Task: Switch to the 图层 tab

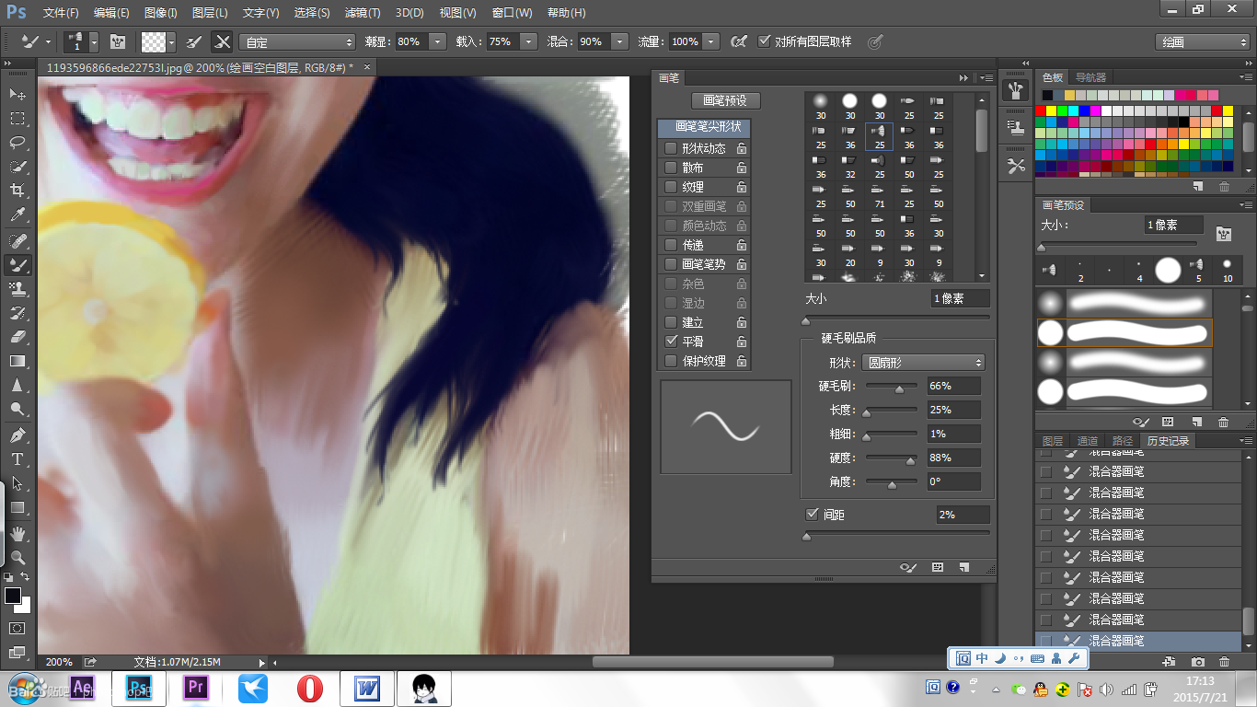Action: [1053, 441]
